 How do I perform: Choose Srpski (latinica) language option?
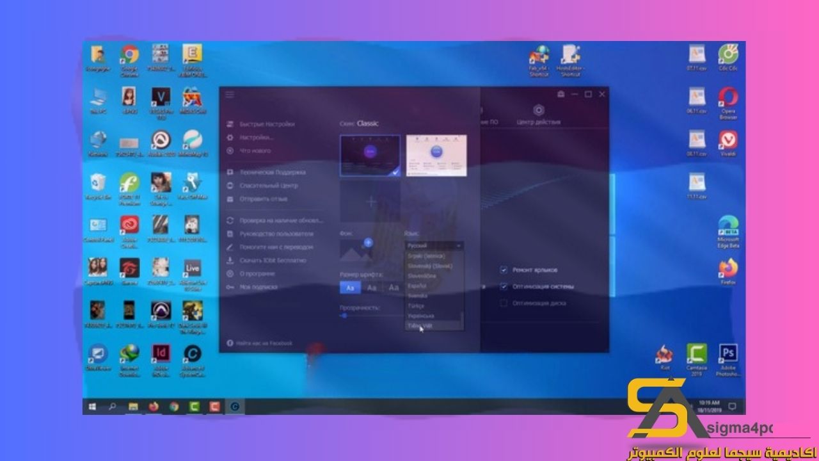coord(426,255)
